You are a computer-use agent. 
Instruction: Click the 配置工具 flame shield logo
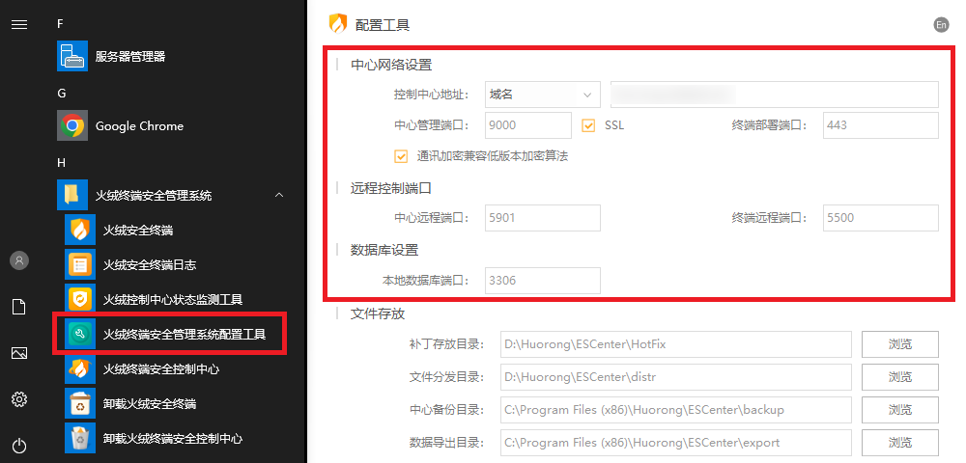338,23
